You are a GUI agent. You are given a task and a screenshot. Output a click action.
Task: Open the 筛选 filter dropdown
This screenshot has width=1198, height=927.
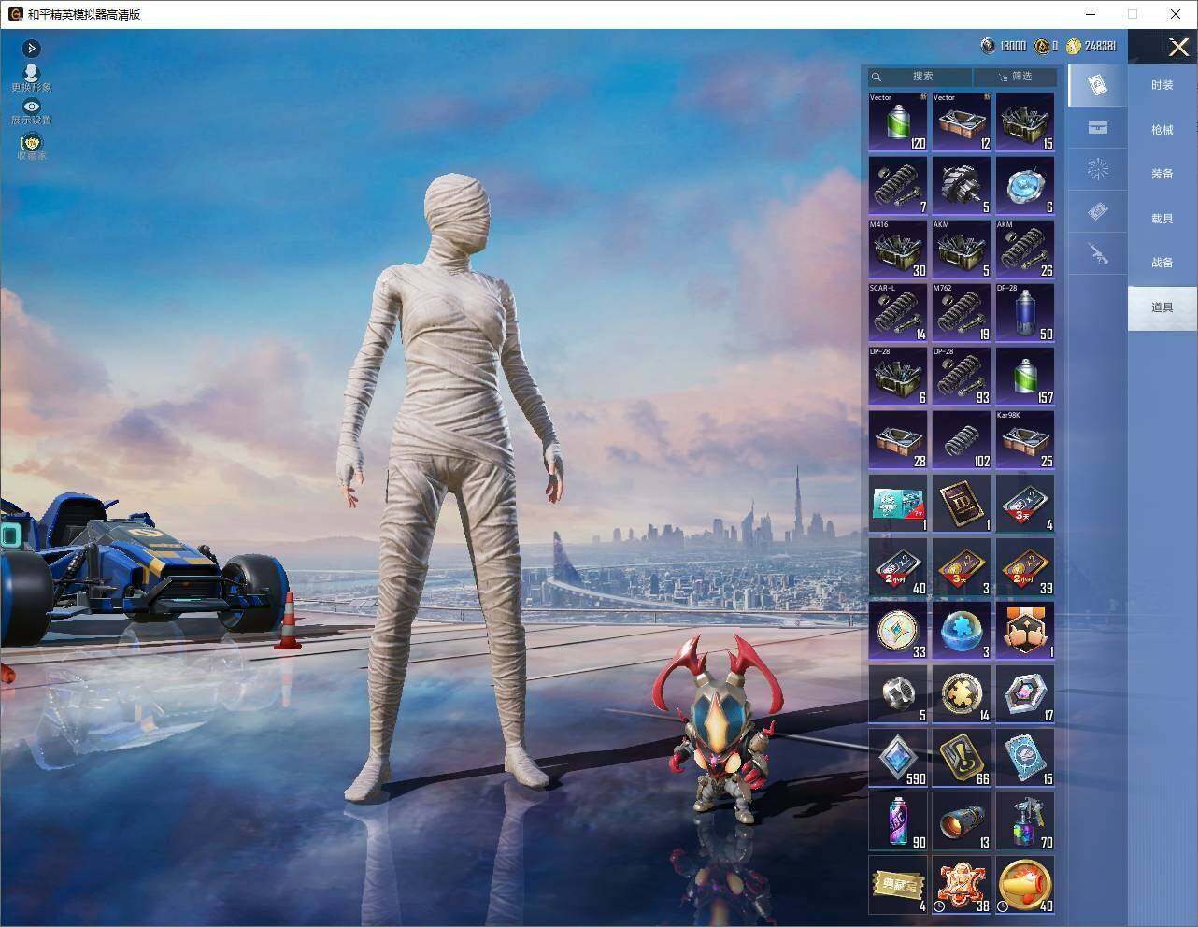coord(1016,77)
